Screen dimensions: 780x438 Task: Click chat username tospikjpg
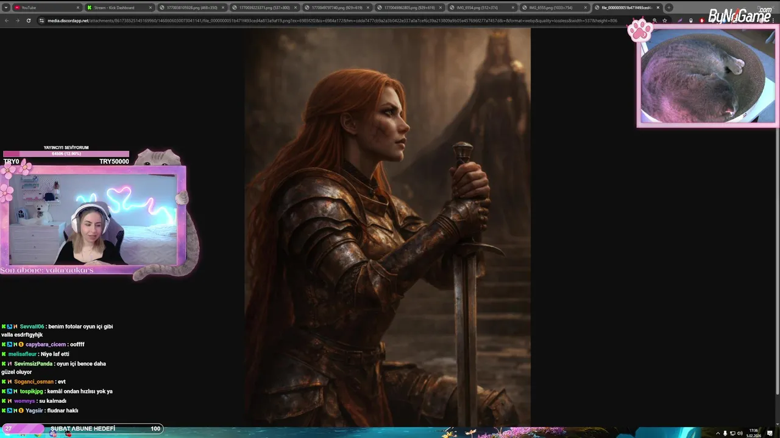point(32,391)
